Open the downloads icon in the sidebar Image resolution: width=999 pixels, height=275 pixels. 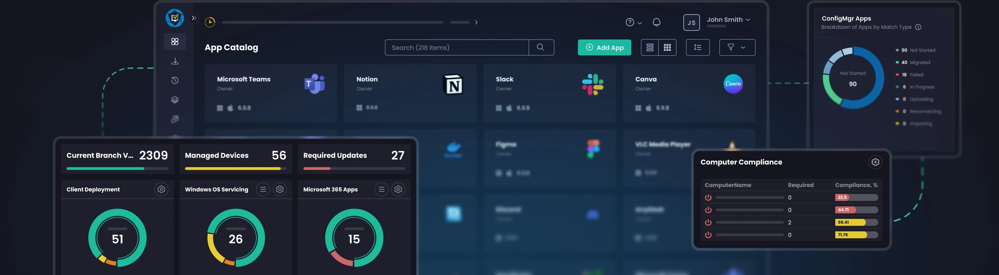click(175, 61)
